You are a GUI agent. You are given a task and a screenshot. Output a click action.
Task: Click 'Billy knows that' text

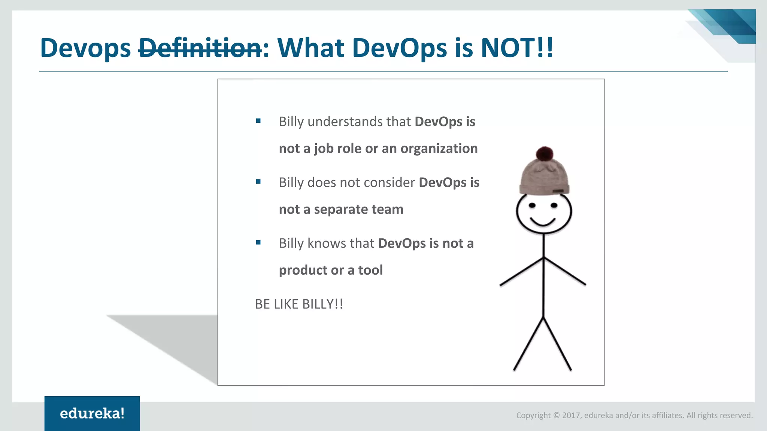(x=326, y=243)
